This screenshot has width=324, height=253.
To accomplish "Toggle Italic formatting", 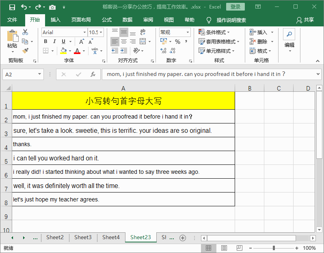I will pyautogui.click(x=55, y=41).
